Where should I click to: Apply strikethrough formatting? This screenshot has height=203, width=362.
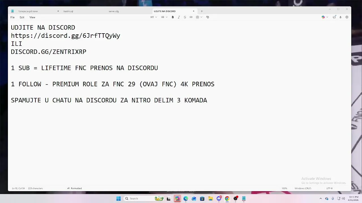(x=185, y=17)
